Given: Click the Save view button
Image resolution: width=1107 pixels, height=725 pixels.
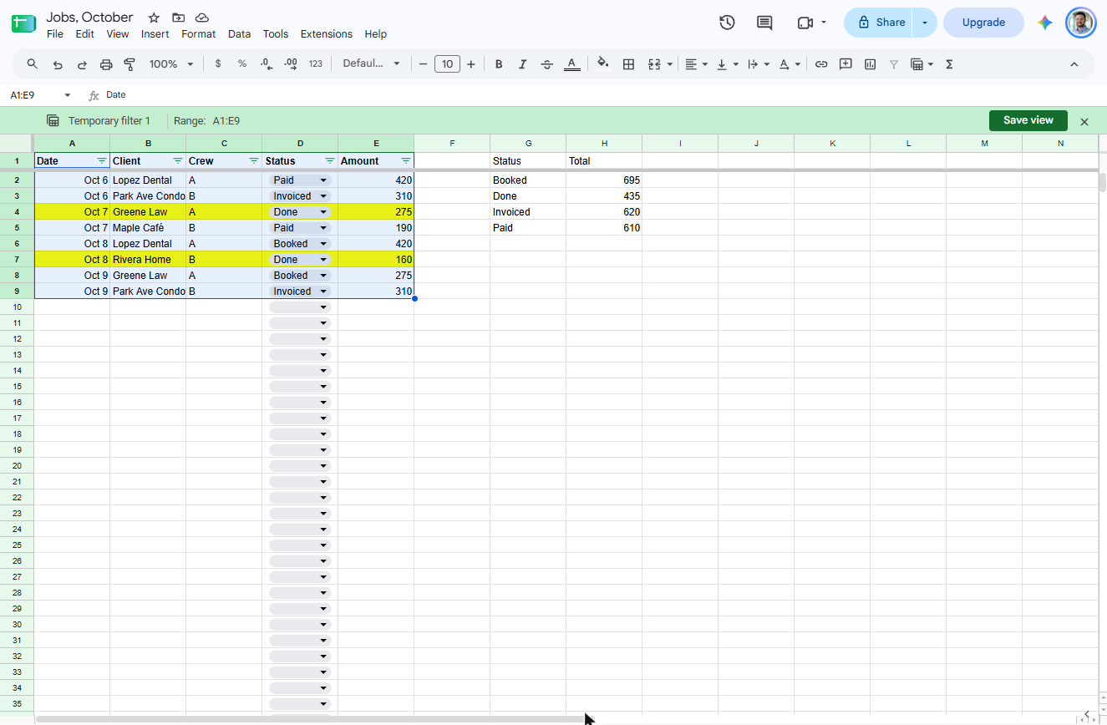Looking at the screenshot, I should [x=1028, y=120].
